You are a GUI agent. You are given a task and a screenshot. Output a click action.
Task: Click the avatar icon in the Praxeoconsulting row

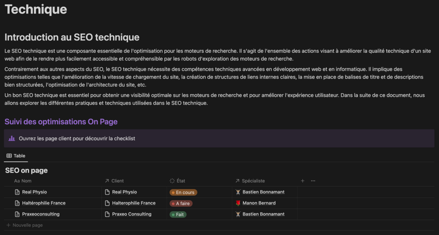point(238,214)
